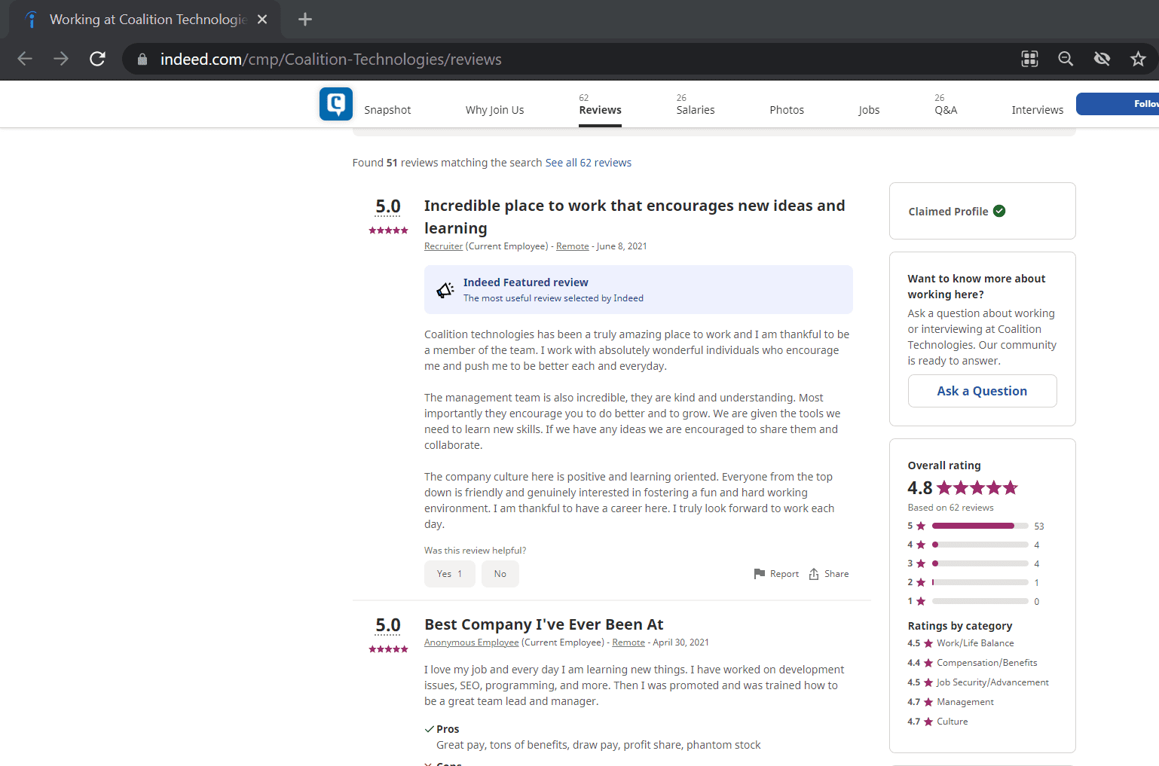
Task: Go back using the browser back arrow
Action: [x=25, y=59]
